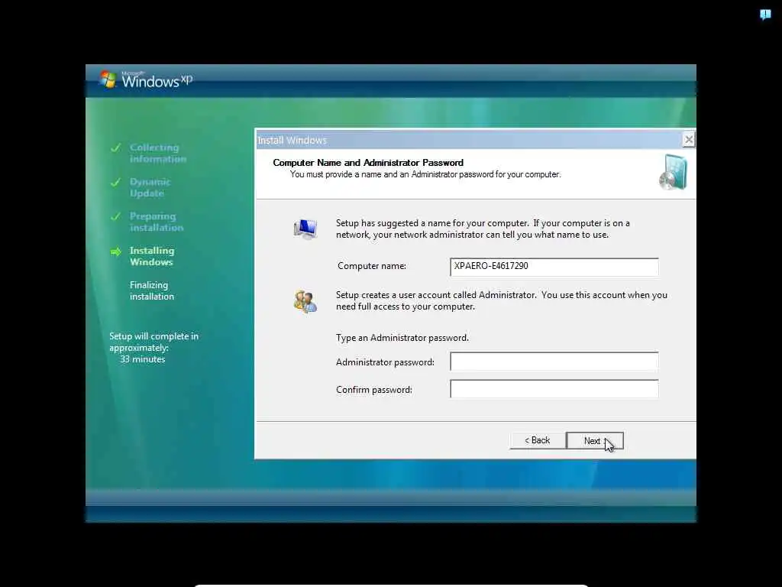Click the Setup has suggested a name paragraph
782x587 pixels.
[x=483, y=229]
